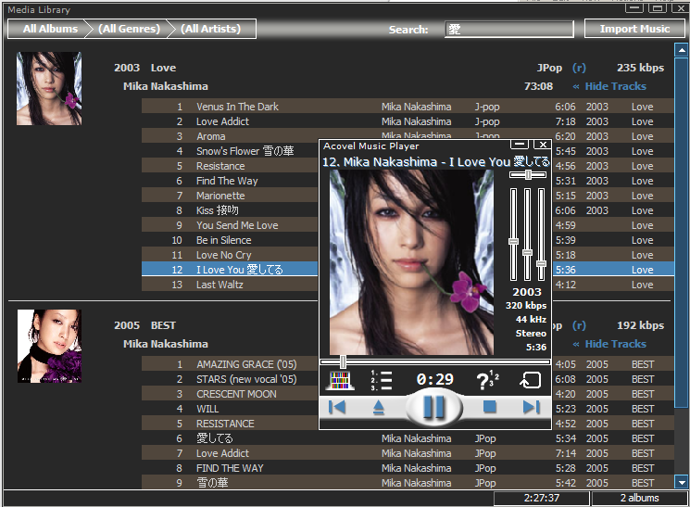This screenshot has height=507, width=690.
Task: Click the 0:29 elapsed time display
Action: pos(434,379)
